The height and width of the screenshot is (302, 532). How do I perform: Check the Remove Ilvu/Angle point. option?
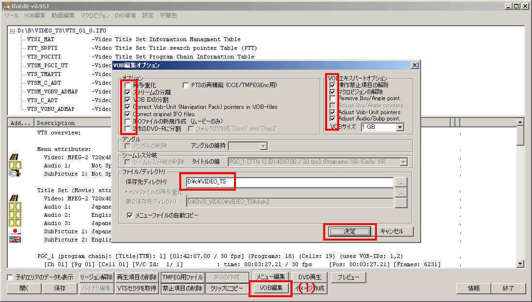click(x=332, y=99)
